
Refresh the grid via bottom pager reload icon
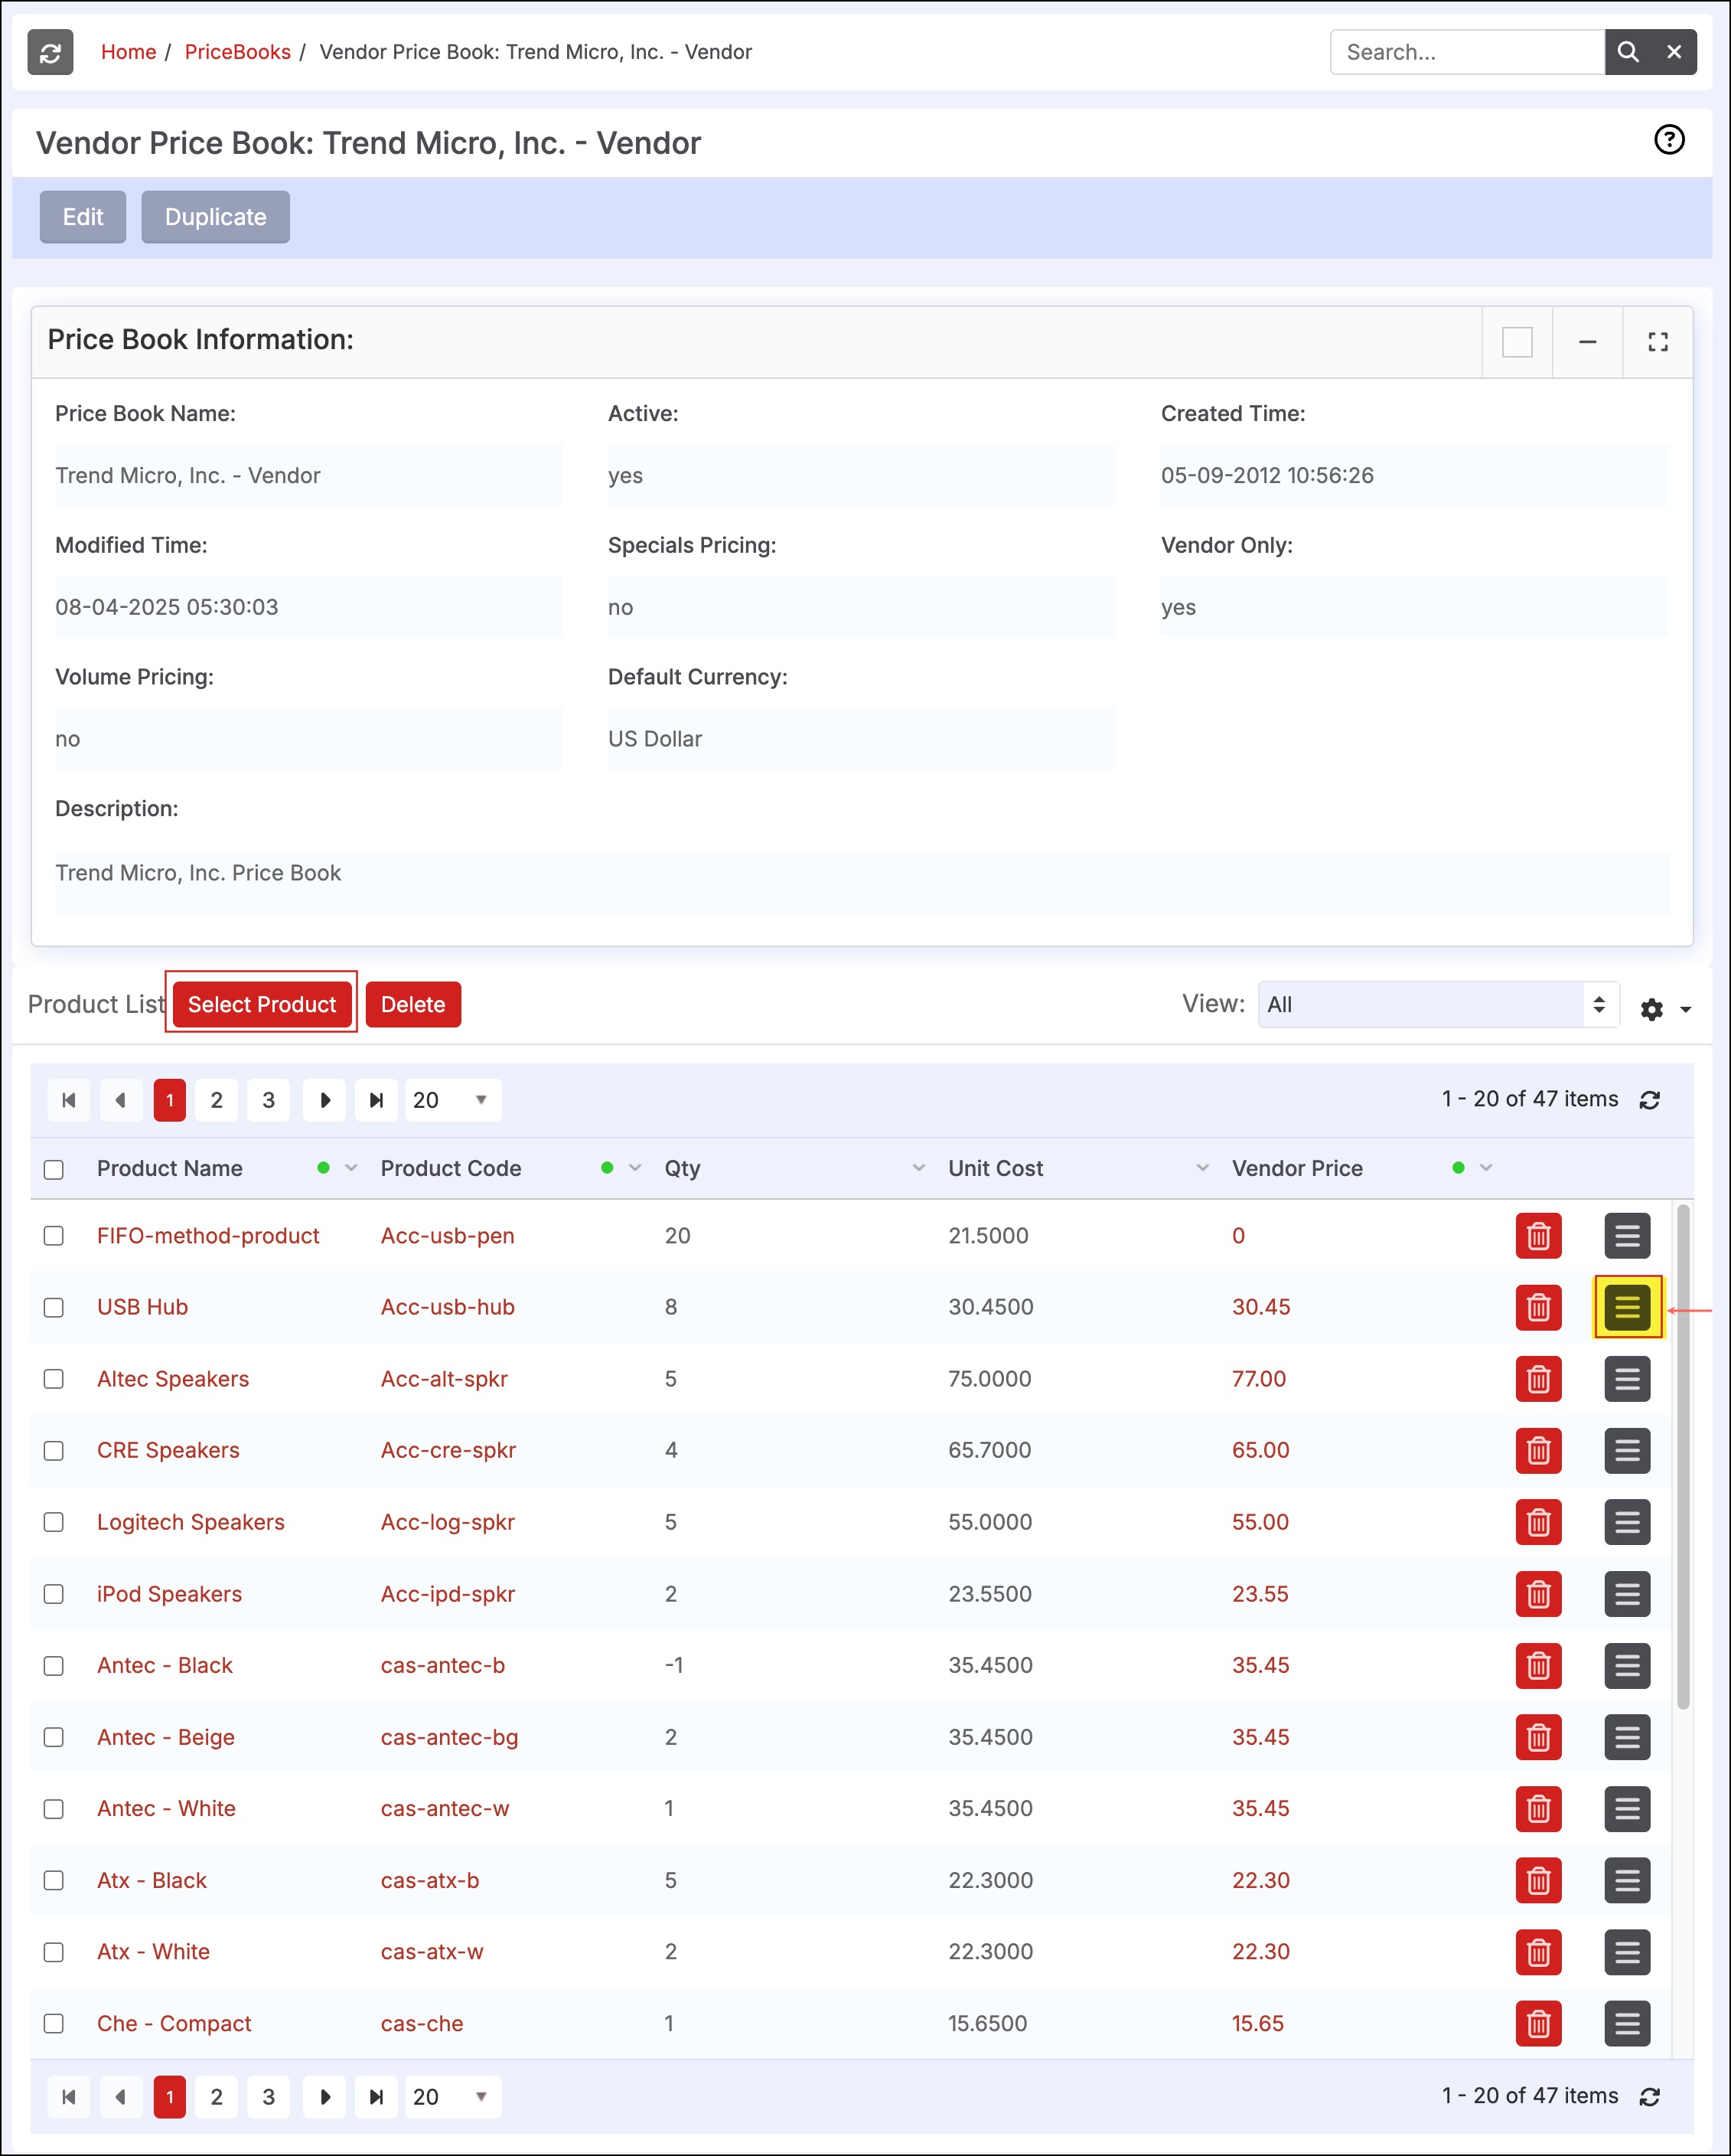(x=1650, y=2097)
